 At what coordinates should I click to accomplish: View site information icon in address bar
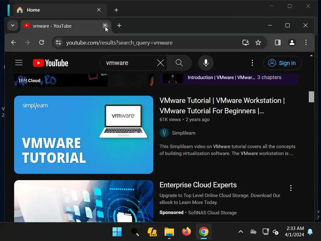(58, 42)
